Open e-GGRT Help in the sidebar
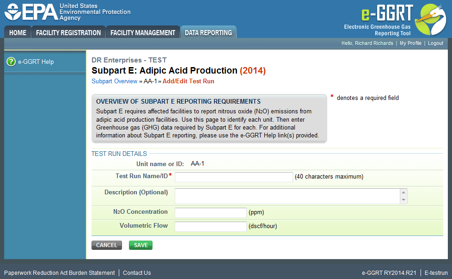This screenshot has width=452, height=279. 36,62
